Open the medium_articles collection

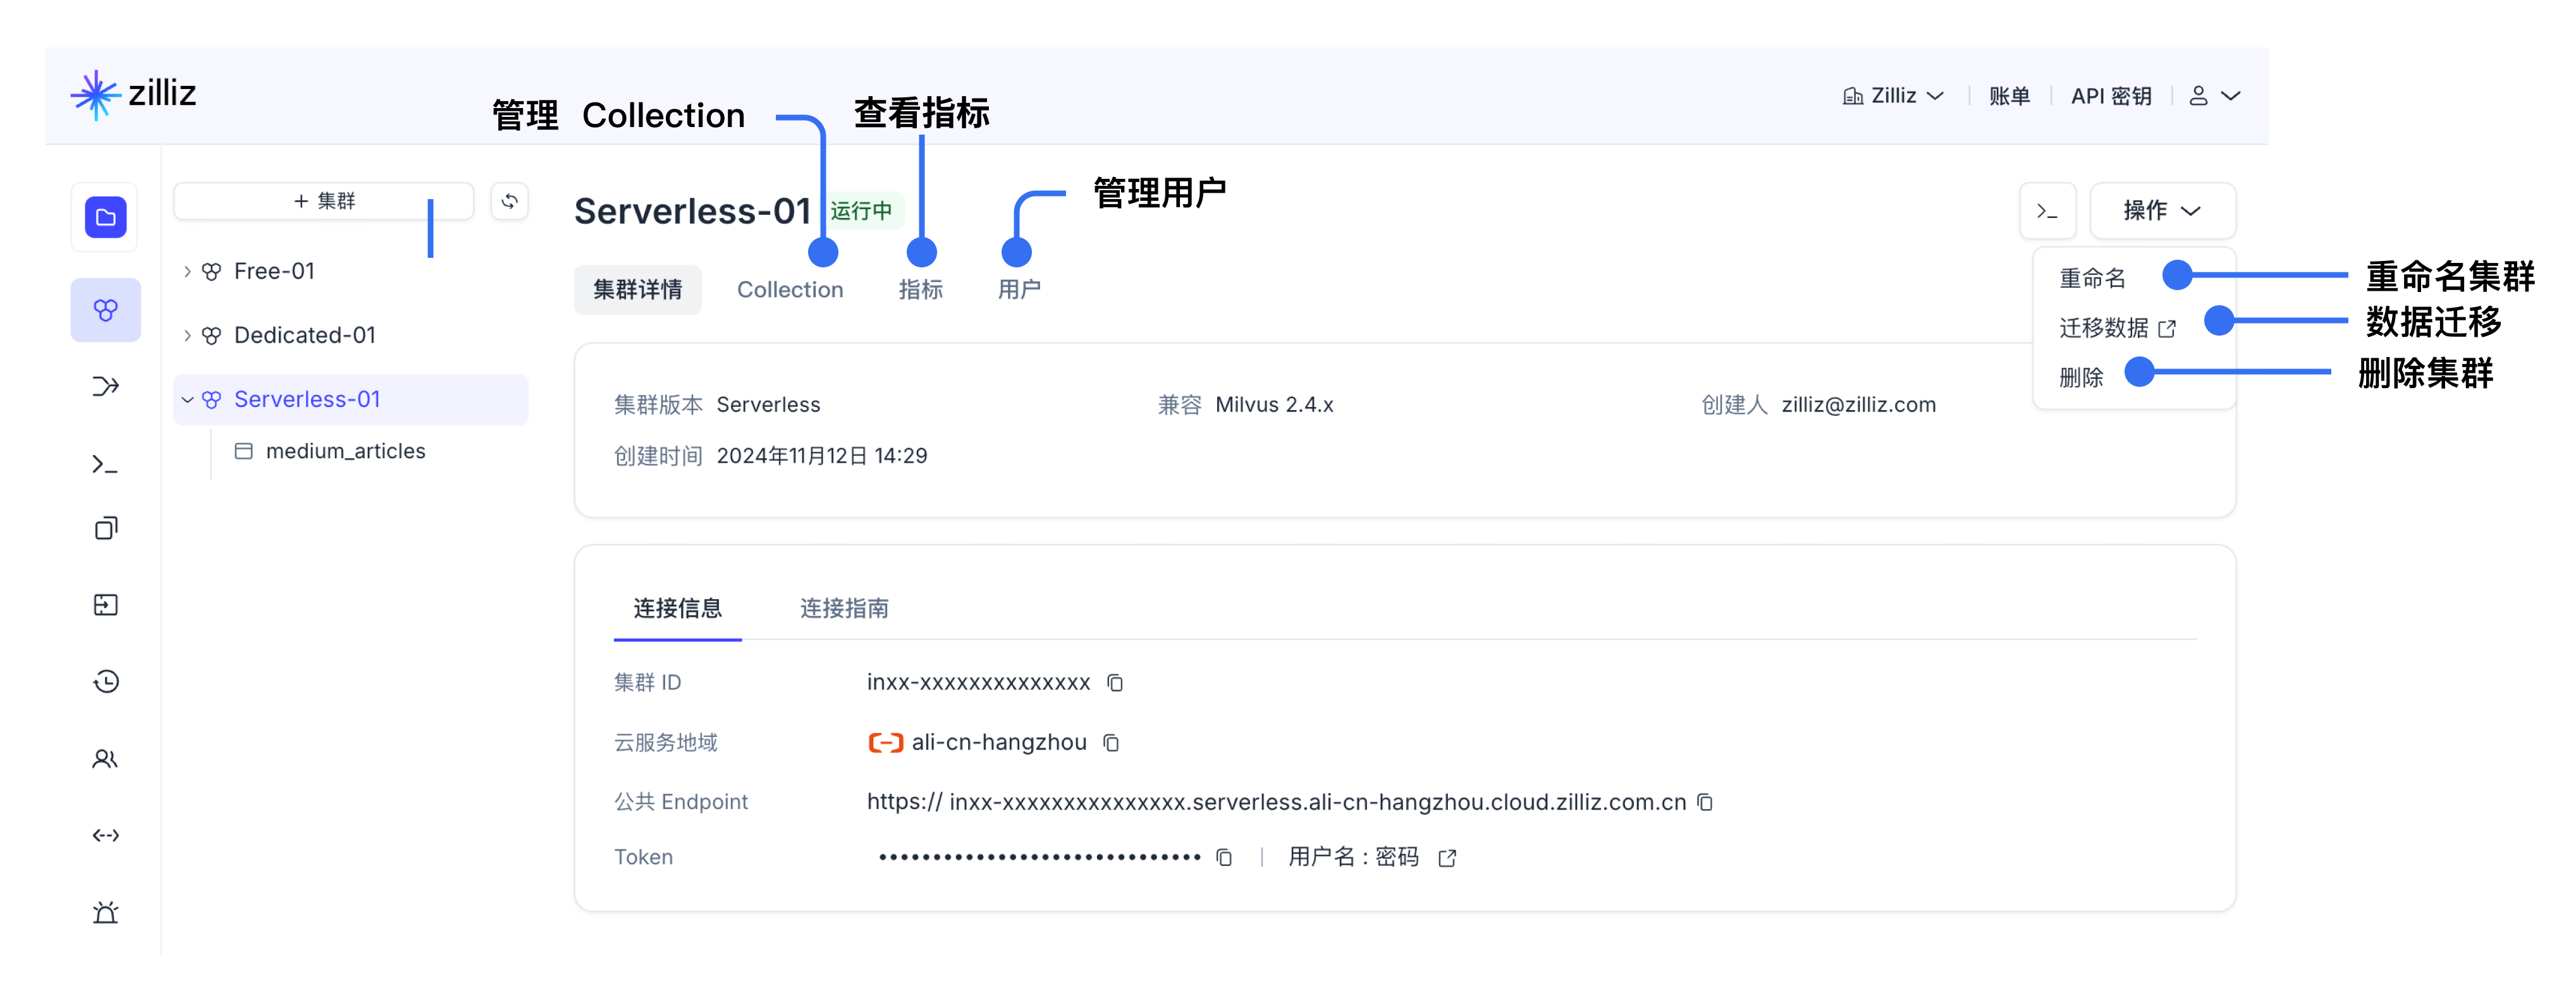[x=345, y=451]
